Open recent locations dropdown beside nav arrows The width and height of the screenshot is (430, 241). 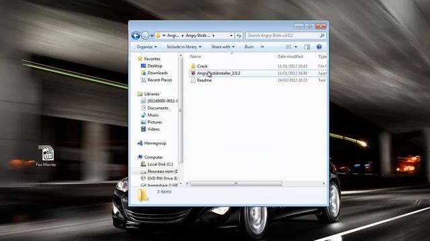[x=152, y=35]
